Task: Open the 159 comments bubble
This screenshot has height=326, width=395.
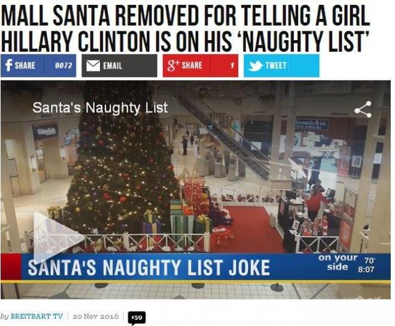Action: tap(136, 318)
